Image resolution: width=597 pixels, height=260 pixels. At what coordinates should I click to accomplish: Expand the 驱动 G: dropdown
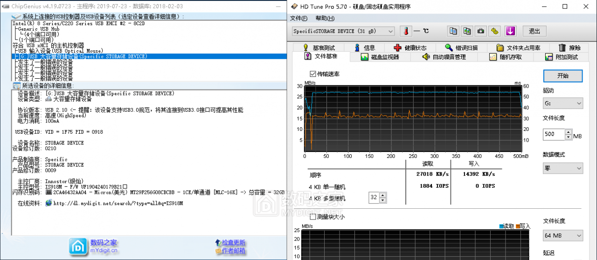tap(562, 103)
